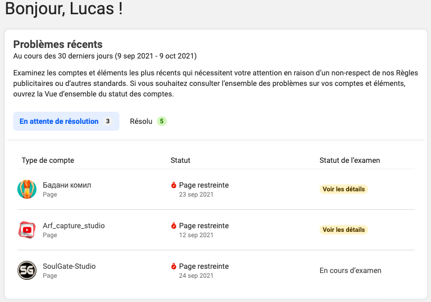Image resolution: width=431 pixels, height=302 pixels.
Task: Click the Arf_capture_studio YouTube-style avatar
Action: pyautogui.click(x=27, y=230)
